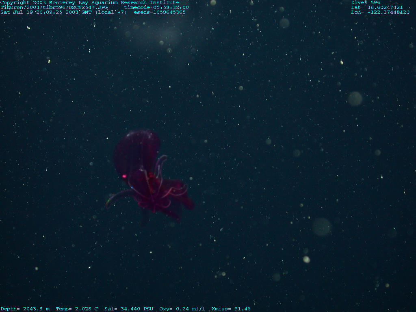Click the octopus's bright pink glowing eye
The width and height of the screenshot is (416, 312).
click(x=124, y=176)
